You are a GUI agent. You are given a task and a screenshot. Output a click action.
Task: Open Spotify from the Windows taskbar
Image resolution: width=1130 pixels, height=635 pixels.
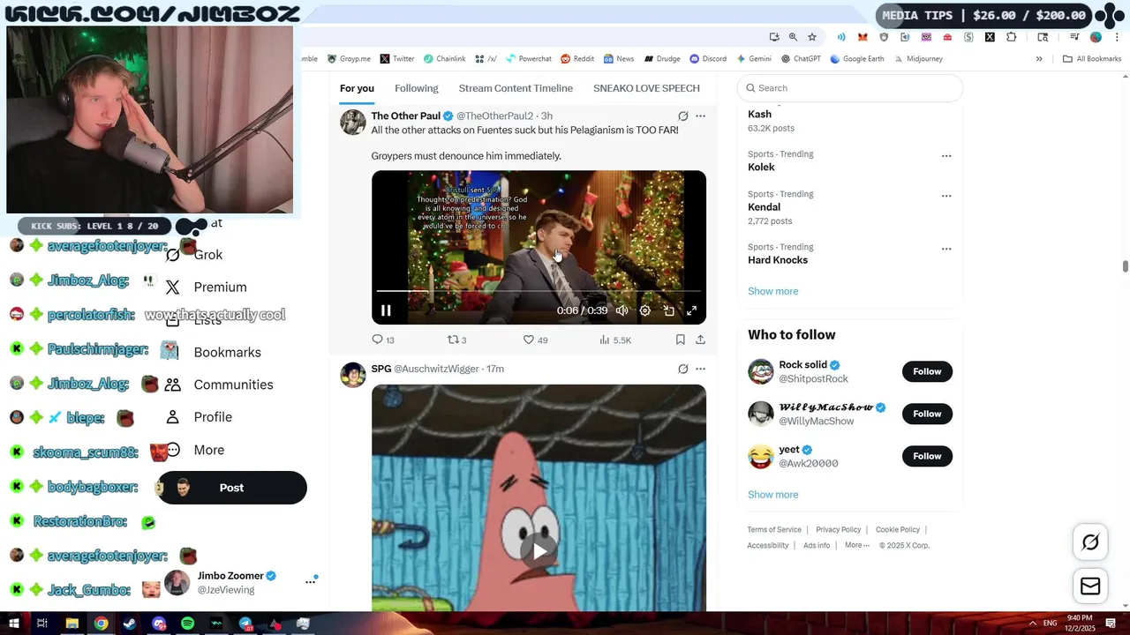click(x=188, y=624)
